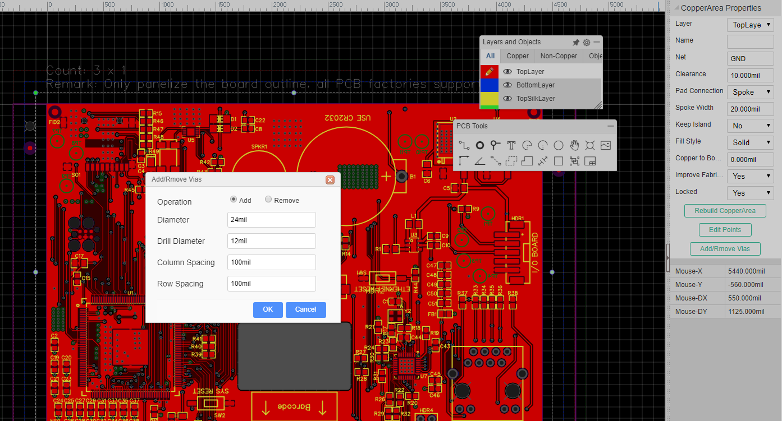Viewport: 782px width, 421px height.
Task: Open the Locked dropdown
Action: pyautogui.click(x=751, y=193)
